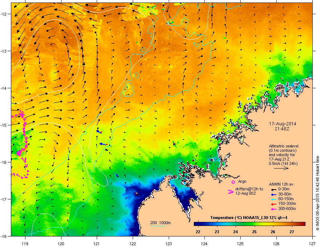Click the green section of colorbar above 24

tap(236, 224)
